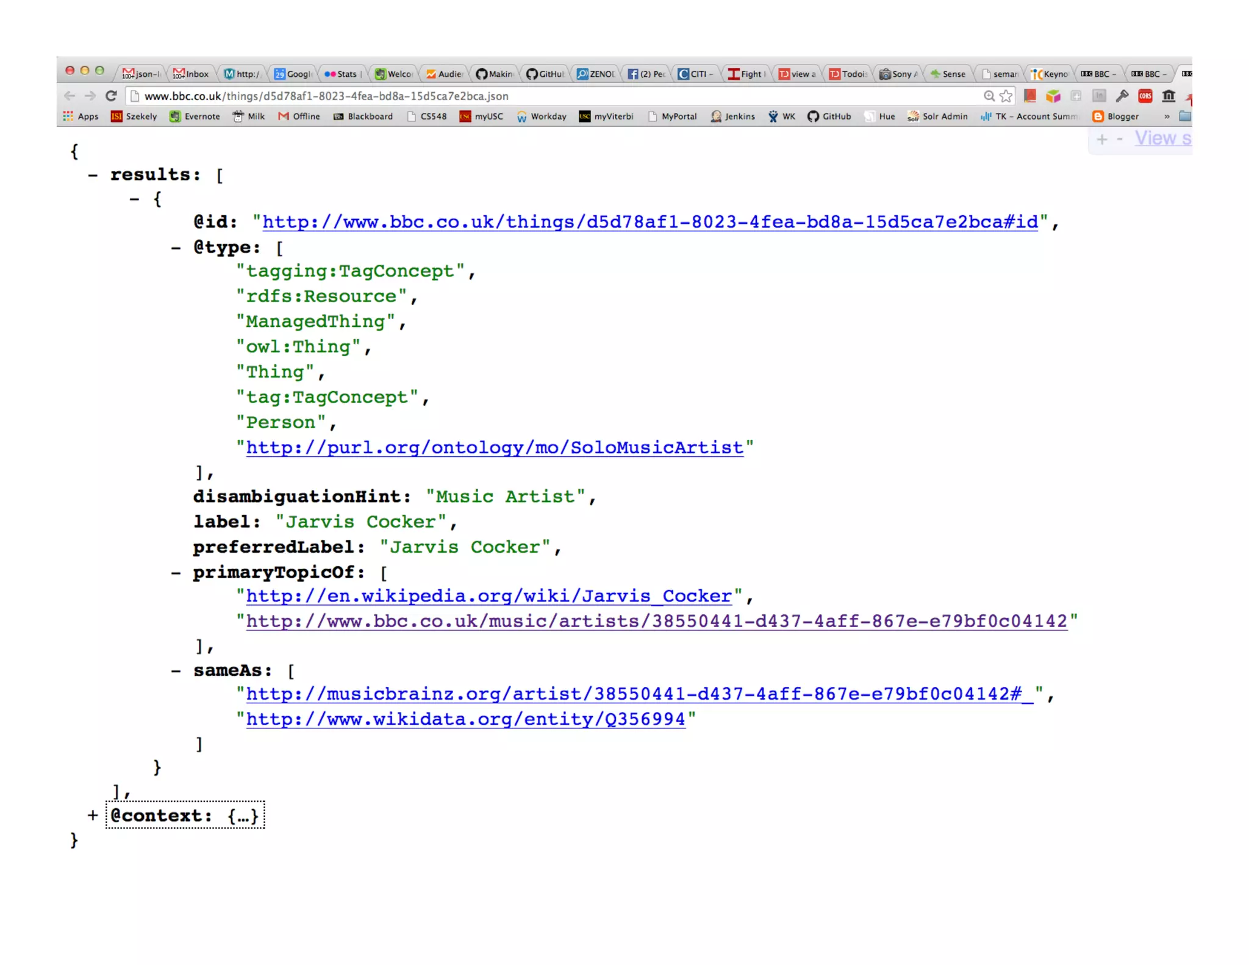Open the wikidata entity Q356994 link
Image resolution: width=1249 pixels, height=965 pixels.
(465, 719)
